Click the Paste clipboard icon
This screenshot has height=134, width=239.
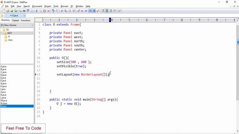[x=44, y=11]
